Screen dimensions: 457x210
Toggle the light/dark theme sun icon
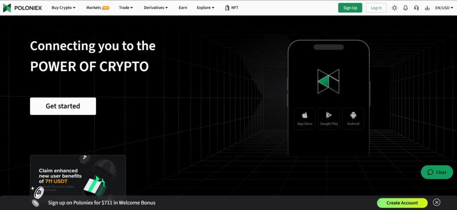[395, 8]
